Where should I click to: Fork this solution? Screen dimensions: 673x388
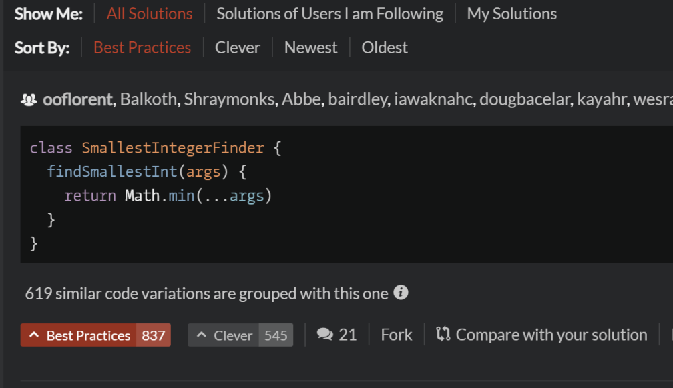(396, 335)
